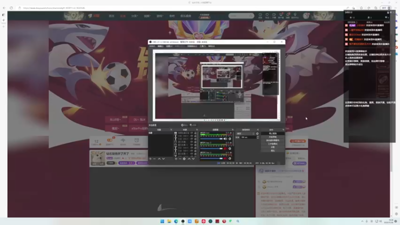Toggle visibility eye of first source row

[x=191, y=133]
